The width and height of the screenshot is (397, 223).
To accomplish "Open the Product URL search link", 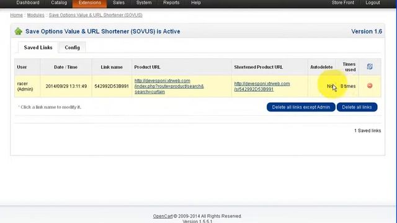I will pyautogui.click(x=169, y=86).
